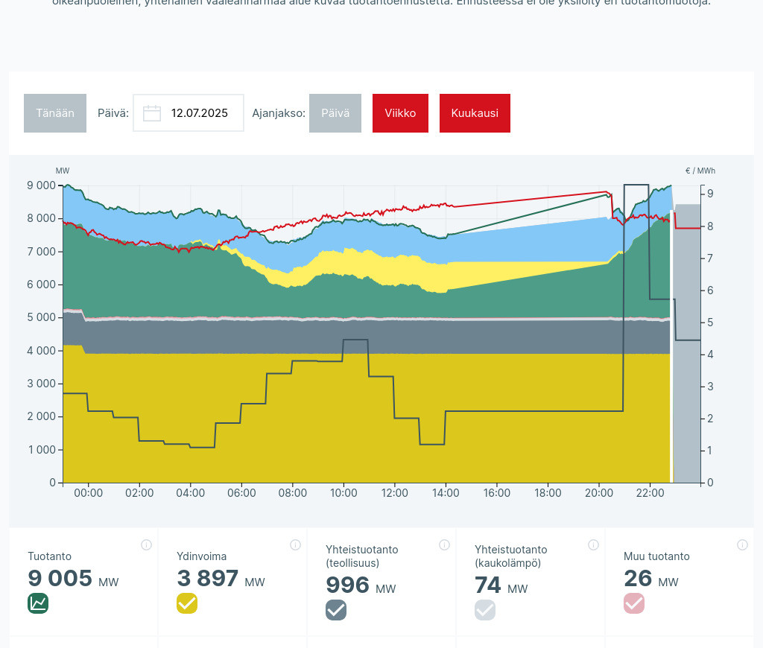
Task: Toggle the Yhteistuotanto (teollisuus) checkbox
Action: (x=336, y=610)
